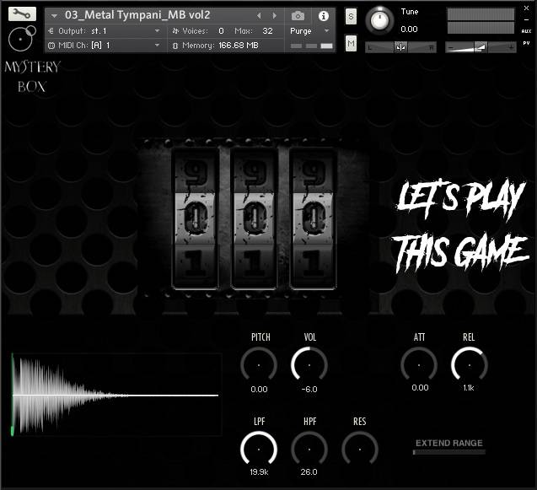The image size is (537, 490).
Task: Select the next instrument arrow
Action: [274, 15]
